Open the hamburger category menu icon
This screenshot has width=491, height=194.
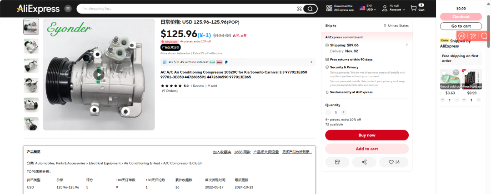68,9
